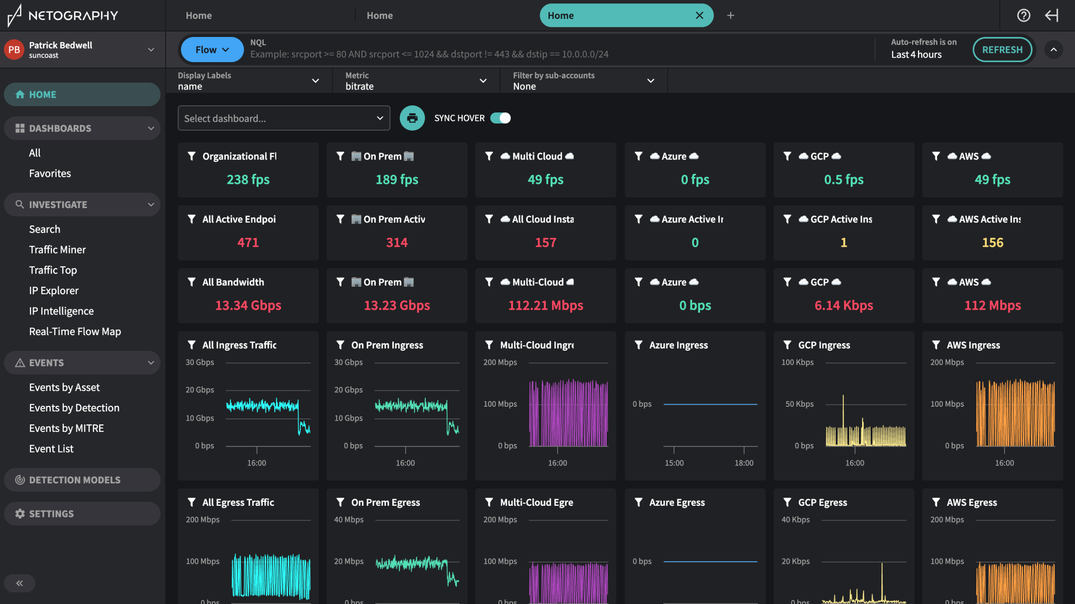Expand the Metric bitrate dropdown
1075x604 pixels.
tap(416, 81)
